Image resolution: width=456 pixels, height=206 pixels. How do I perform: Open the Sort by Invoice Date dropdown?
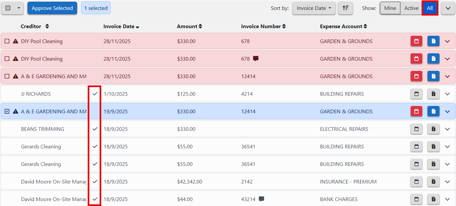(314, 8)
